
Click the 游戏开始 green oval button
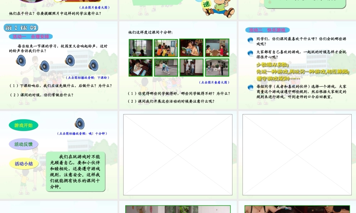point(23,125)
